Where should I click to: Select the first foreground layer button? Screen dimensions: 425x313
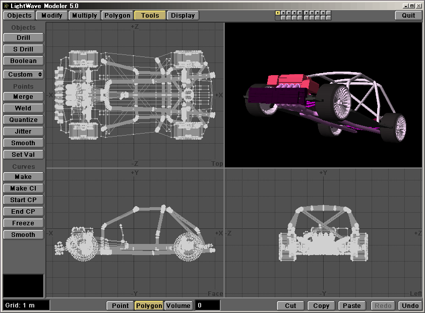tap(277, 13)
